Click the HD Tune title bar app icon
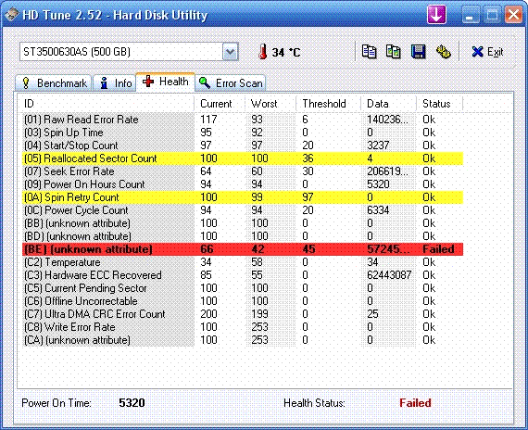Image resolution: width=528 pixels, height=430 pixels. [x=11, y=15]
